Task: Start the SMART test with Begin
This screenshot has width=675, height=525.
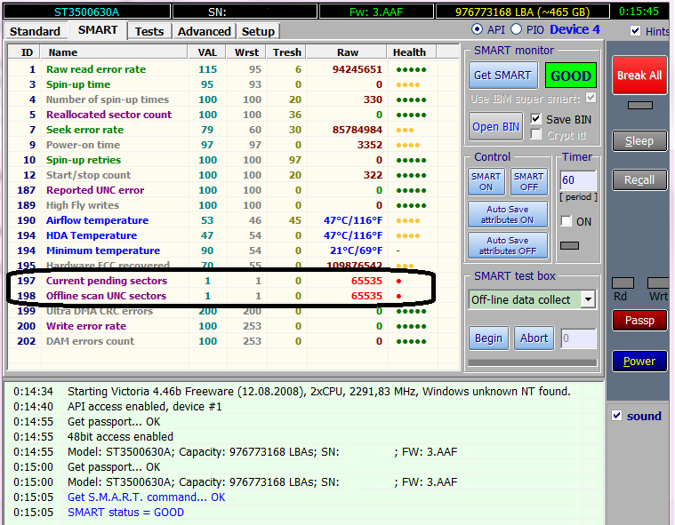Action: pos(488,338)
